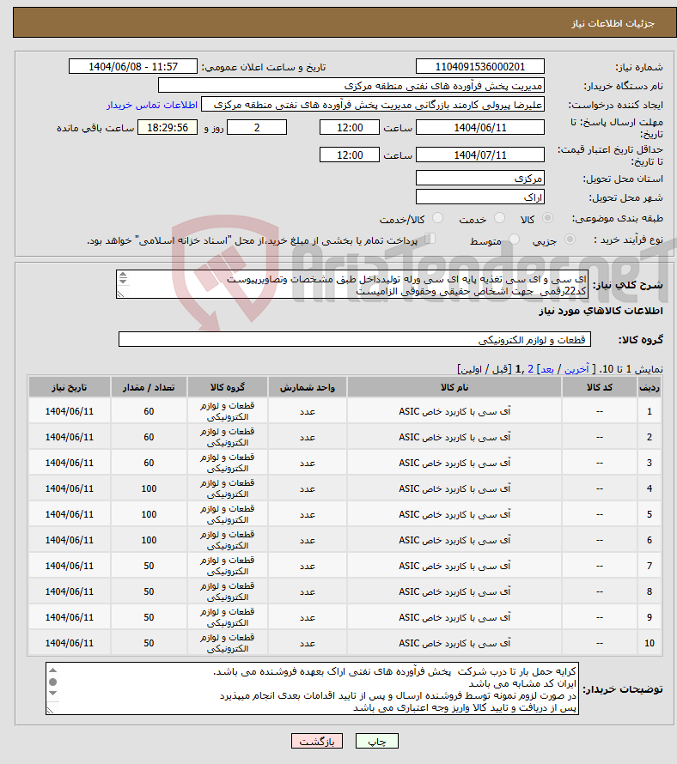Image resolution: width=677 pixels, height=764 pixels.
Task: Select the متوسط purchase type radio
Action: (x=514, y=240)
